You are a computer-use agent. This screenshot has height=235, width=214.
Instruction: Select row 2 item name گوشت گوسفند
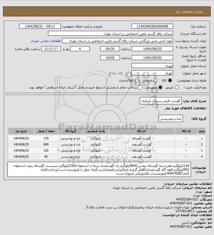(x=141, y=144)
